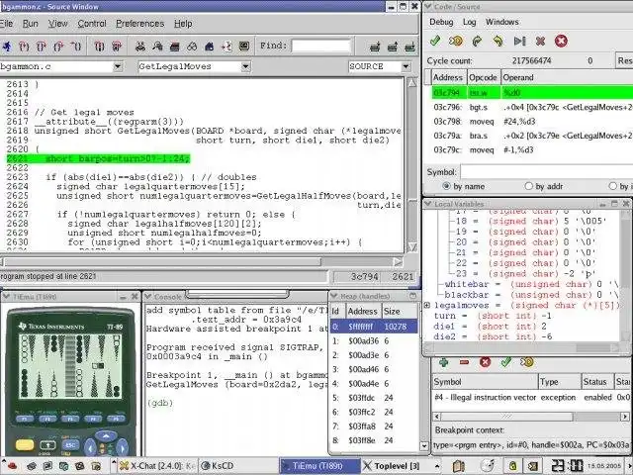Image resolution: width=633 pixels, height=475 pixels.
Task: Open the Breakpoints window icon
Action: tap(226, 47)
